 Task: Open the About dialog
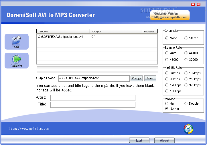coord(165,140)
